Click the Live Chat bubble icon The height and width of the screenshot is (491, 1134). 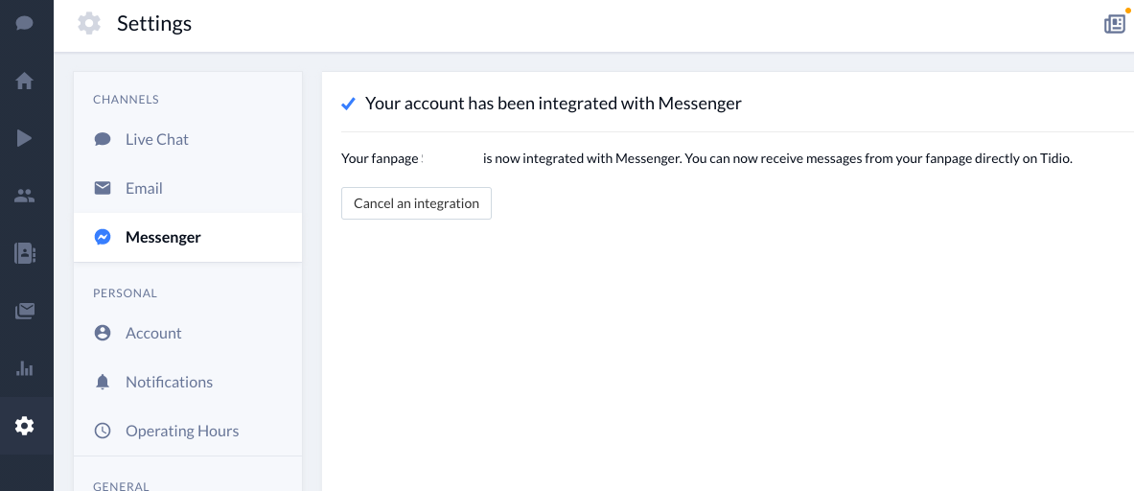point(103,139)
